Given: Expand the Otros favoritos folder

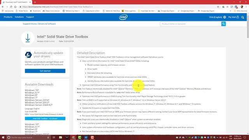Looking at the screenshot, I should pyautogui.click(x=240, y=11).
